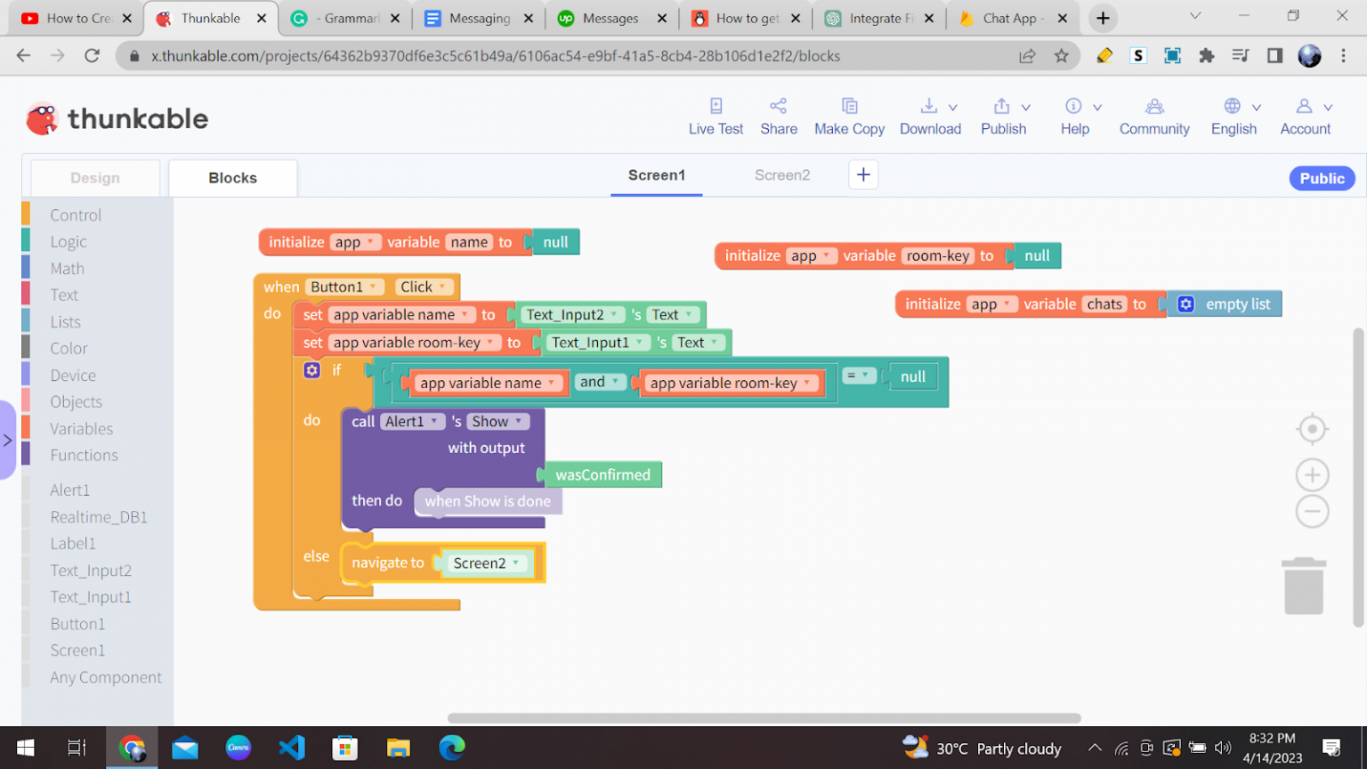Toggle the project's Public visibility
The height and width of the screenshot is (769, 1367).
1322,178
